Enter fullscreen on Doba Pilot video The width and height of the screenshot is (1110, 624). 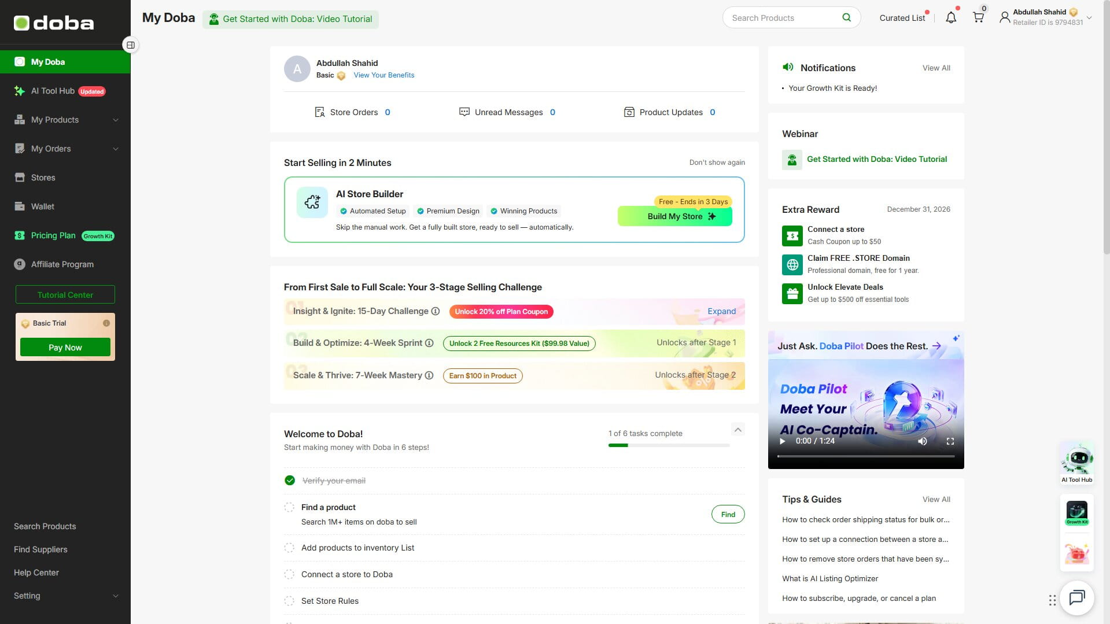(950, 441)
